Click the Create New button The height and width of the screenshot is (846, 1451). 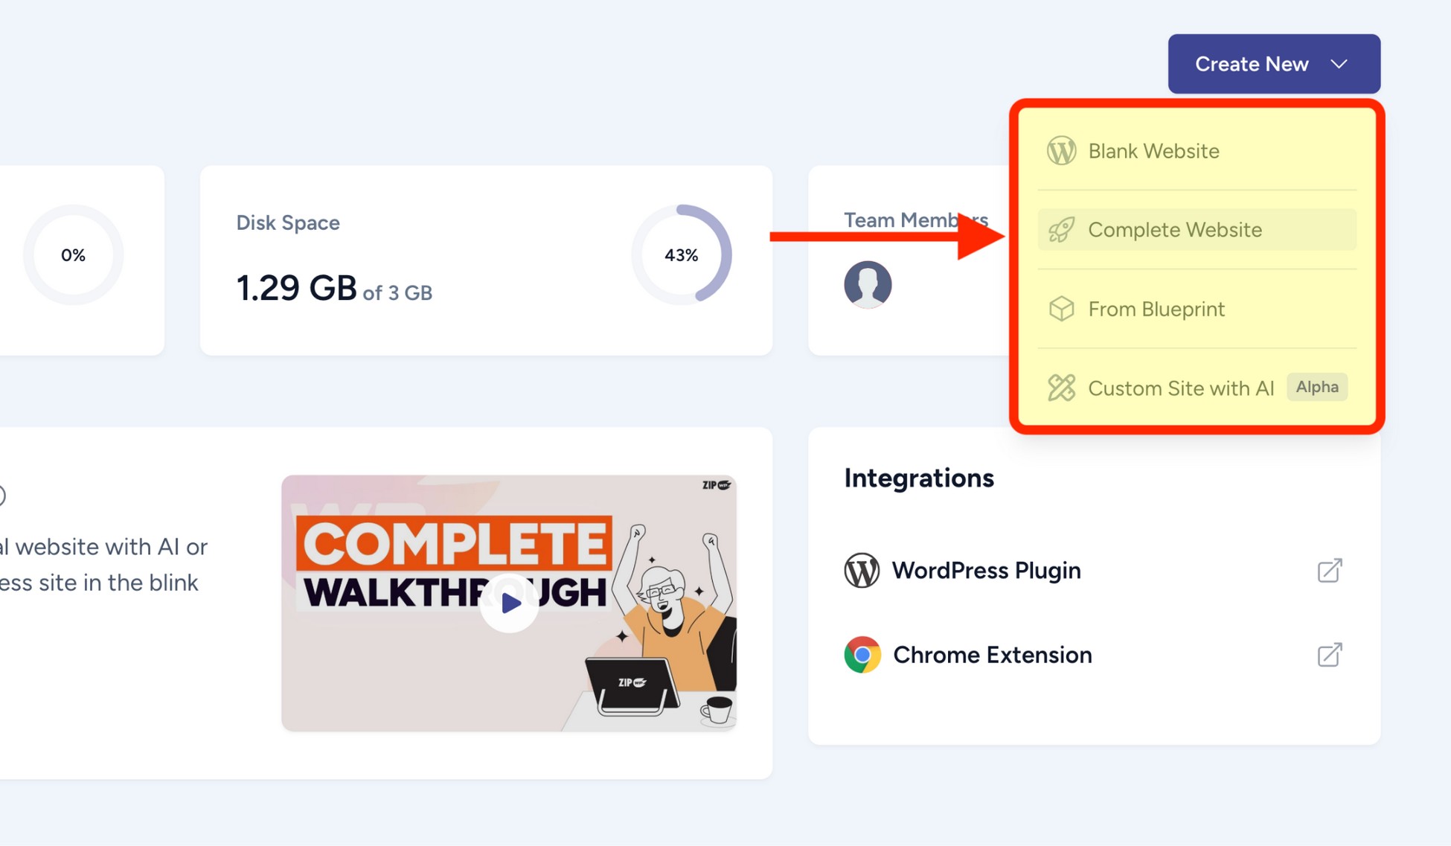tap(1252, 64)
